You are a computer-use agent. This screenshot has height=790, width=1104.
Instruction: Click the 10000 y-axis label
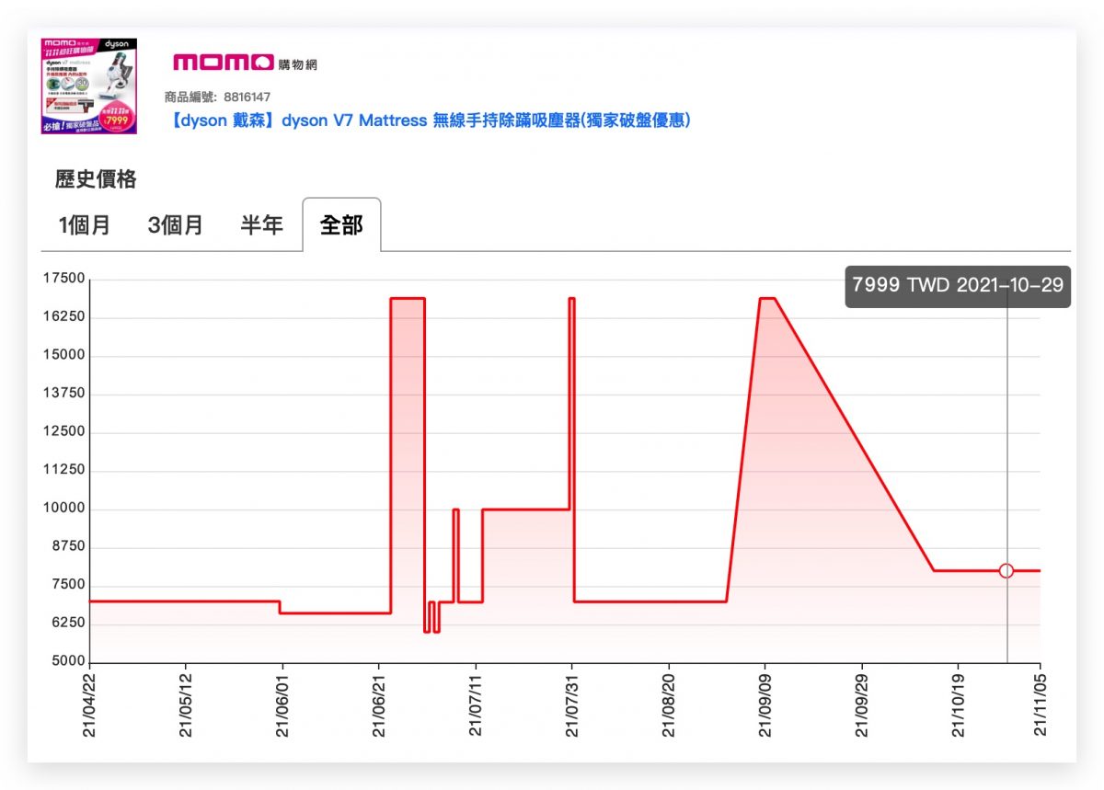coord(63,509)
